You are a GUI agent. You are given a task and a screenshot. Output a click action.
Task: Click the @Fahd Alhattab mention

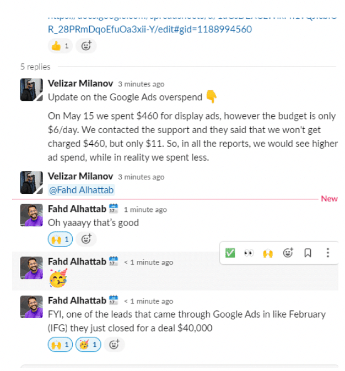(x=80, y=190)
